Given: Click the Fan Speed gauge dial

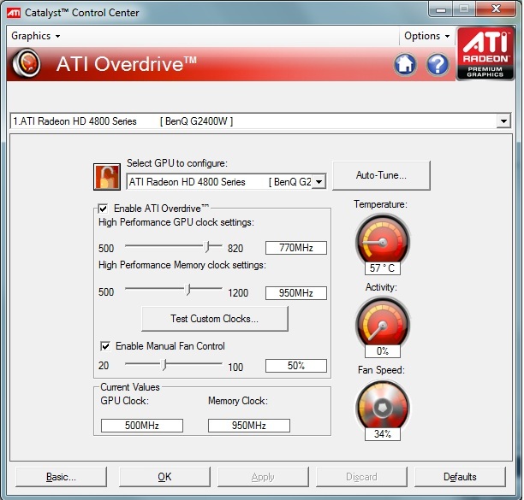Looking at the screenshot, I should coord(383,406).
